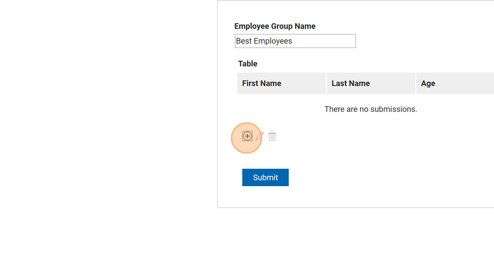Image resolution: width=494 pixels, height=276 pixels.
Task: Click the pencil edit icon
Action: (260, 136)
